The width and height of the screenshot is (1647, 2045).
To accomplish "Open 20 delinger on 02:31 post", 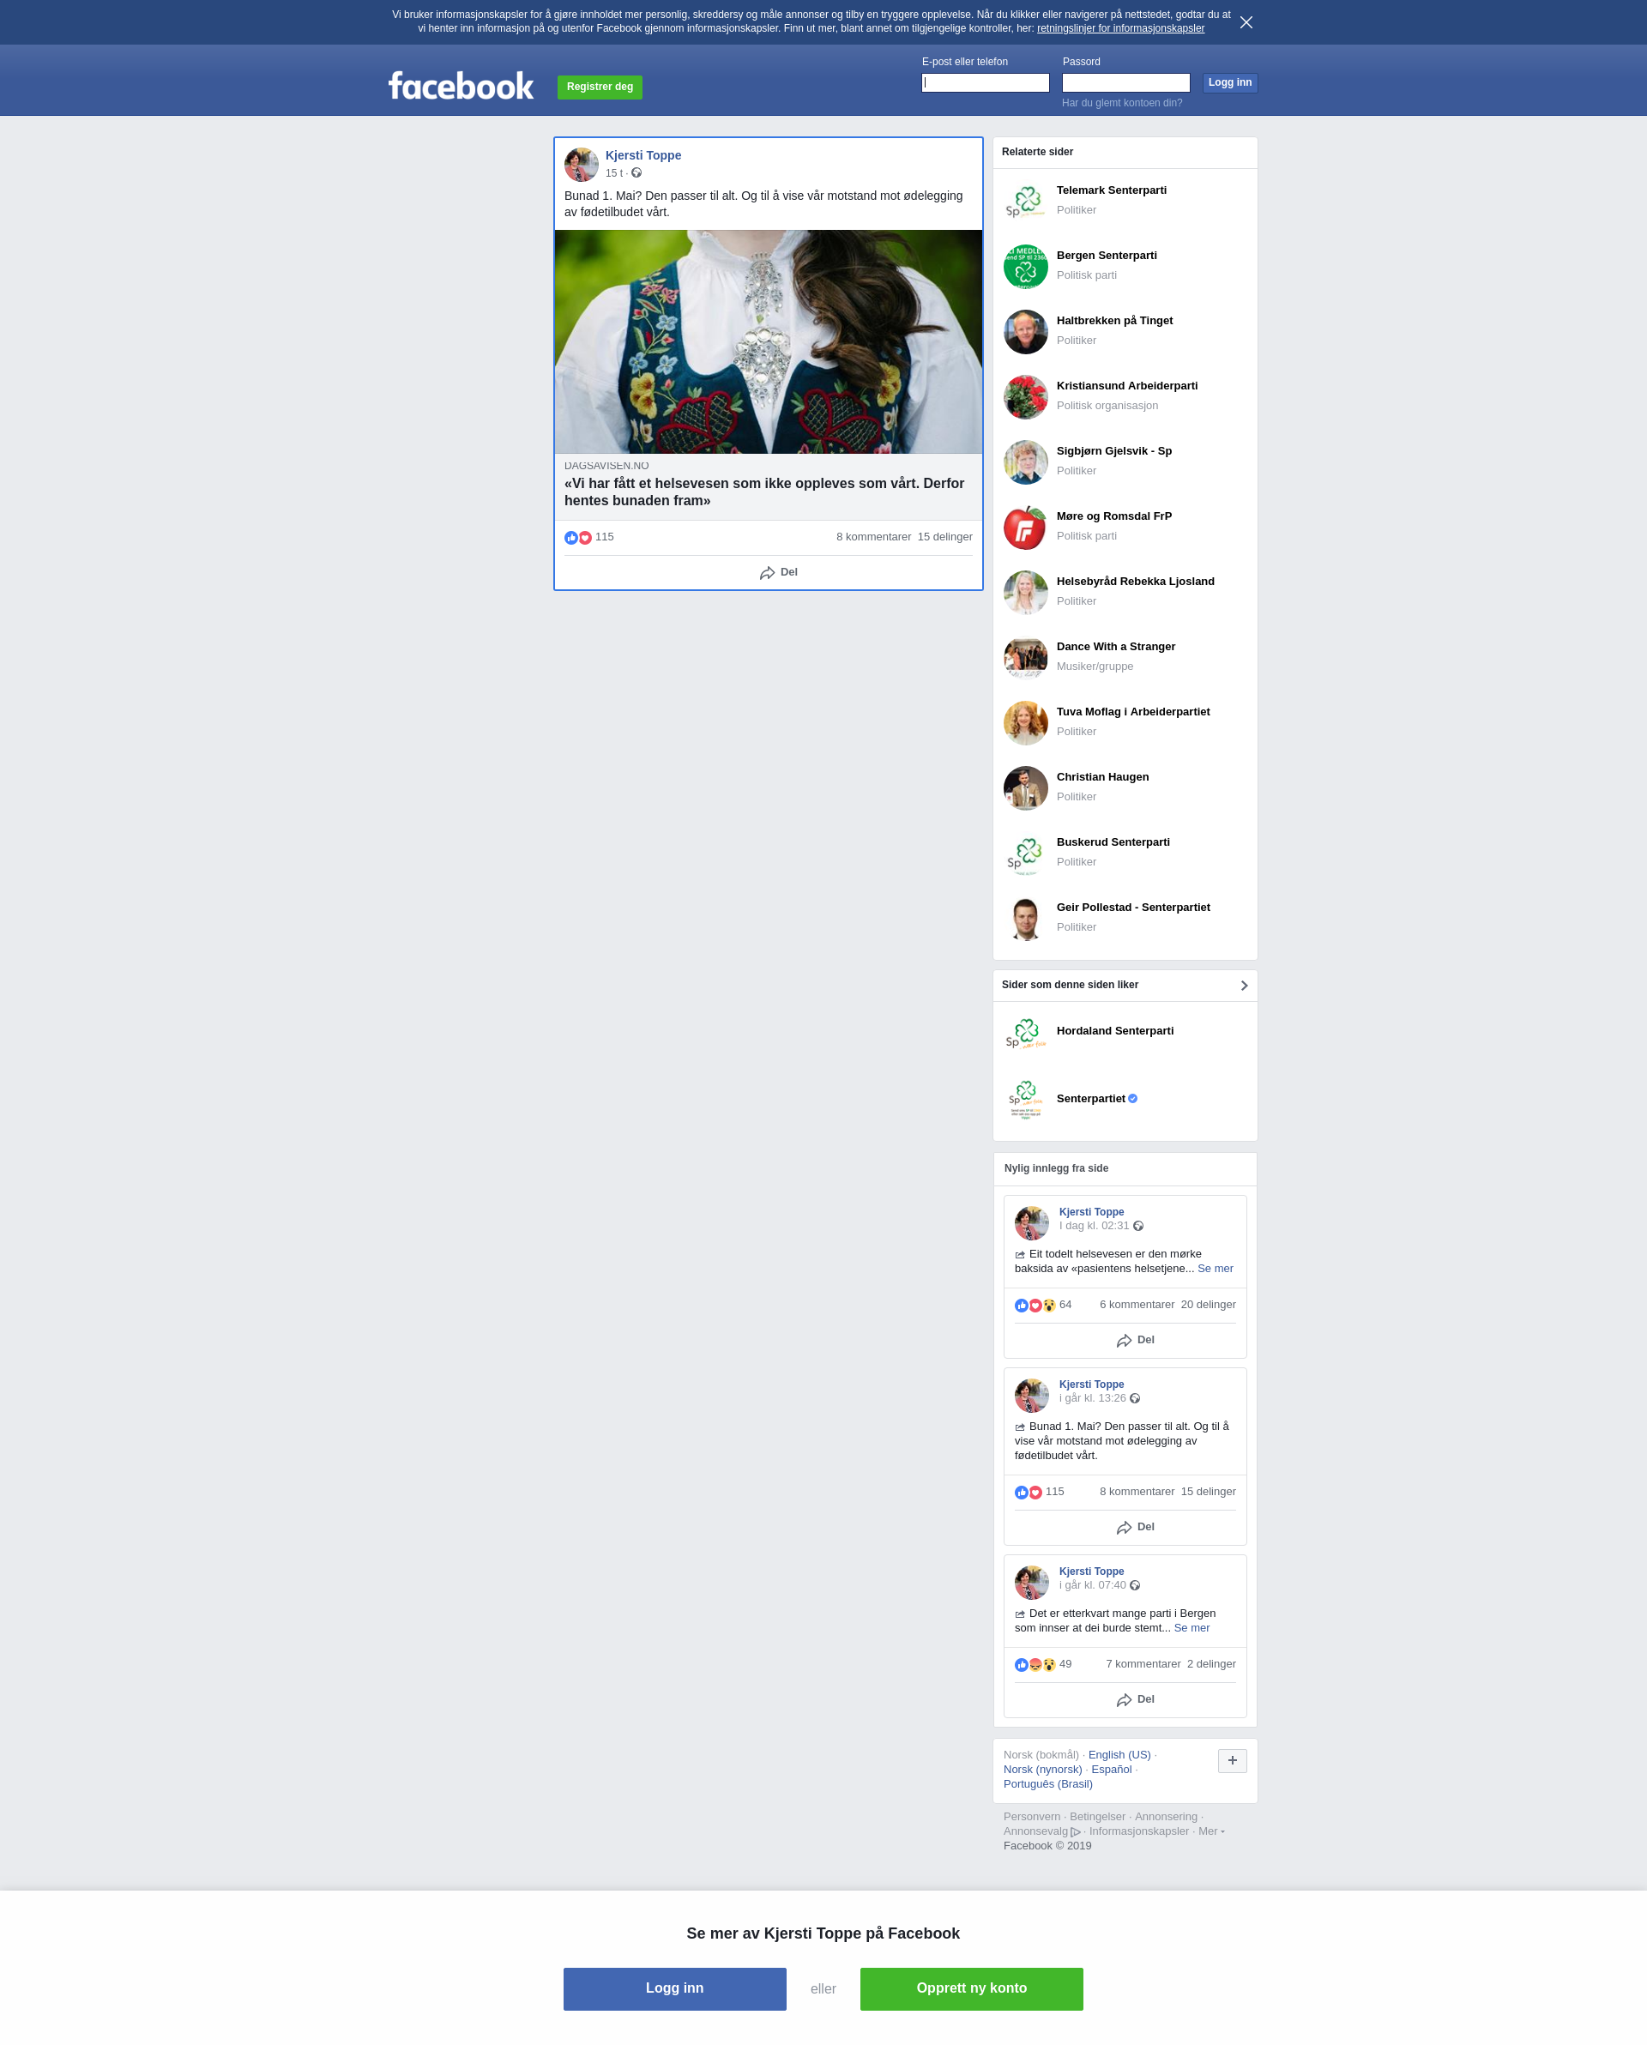I will (1208, 1304).
